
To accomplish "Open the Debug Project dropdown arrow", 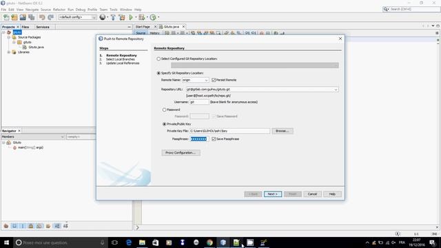I will (x=147, y=17).
